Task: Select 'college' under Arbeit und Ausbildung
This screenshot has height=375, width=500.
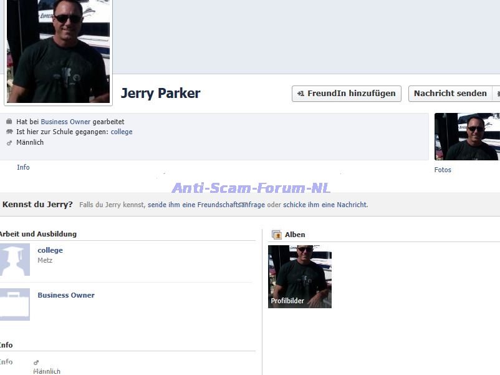Action: coord(50,250)
